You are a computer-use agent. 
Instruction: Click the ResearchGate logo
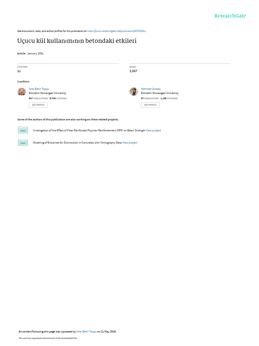[230, 16]
